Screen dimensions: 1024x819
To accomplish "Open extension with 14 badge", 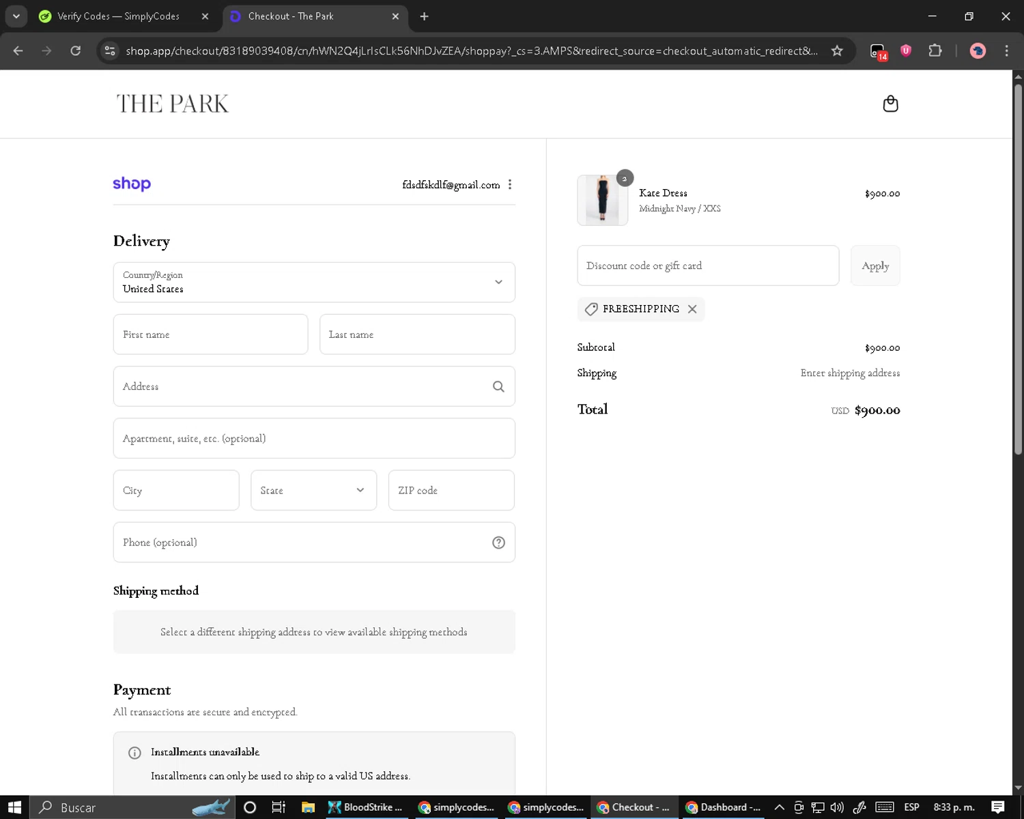I will coord(878,51).
